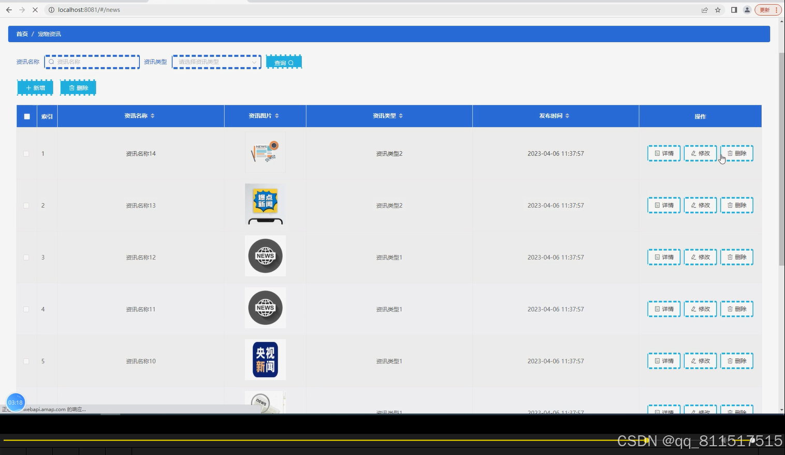Click the 资讯名称14 name cell
Image resolution: width=785 pixels, height=455 pixels.
141,154
